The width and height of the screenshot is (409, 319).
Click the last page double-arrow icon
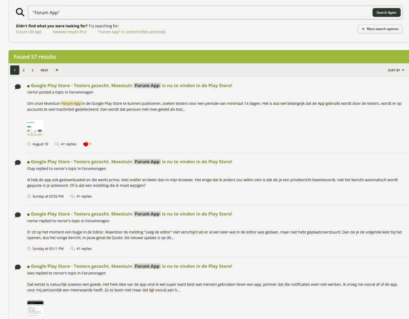click(57, 70)
